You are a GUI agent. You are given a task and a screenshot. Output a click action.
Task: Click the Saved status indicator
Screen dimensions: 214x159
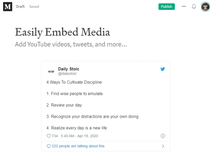pyautogui.click(x=34, y=6)
